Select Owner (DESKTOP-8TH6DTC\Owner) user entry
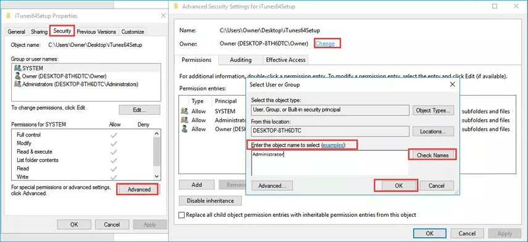 (86, 76)
